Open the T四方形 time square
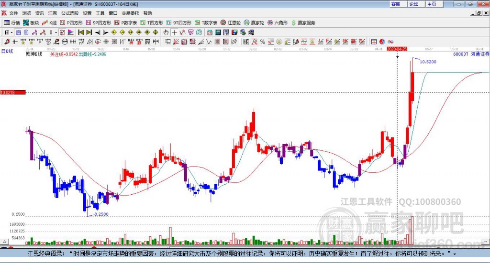This screenshot has height=263, width=490. tap(152, 23)
